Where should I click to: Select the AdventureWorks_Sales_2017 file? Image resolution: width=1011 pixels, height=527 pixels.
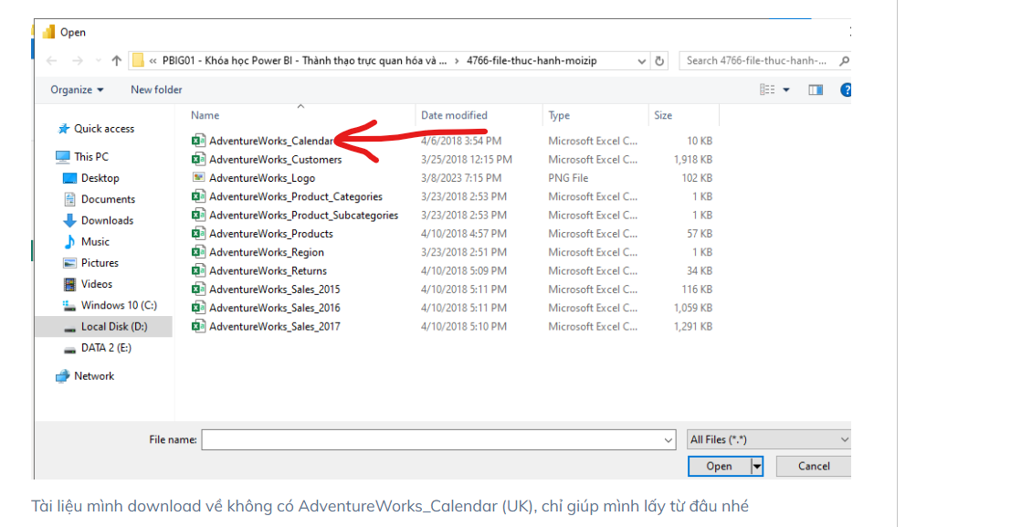[274, 326]
